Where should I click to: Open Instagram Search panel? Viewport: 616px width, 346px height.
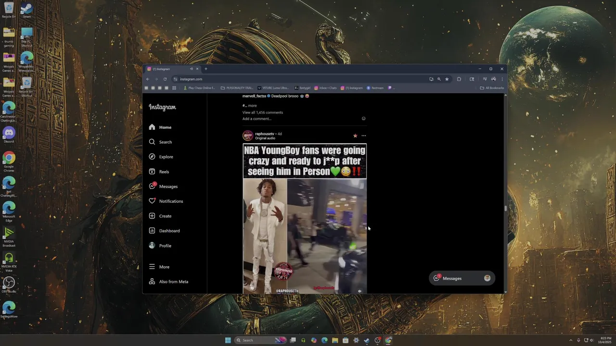pyautogui.click(x=160, y=142)
